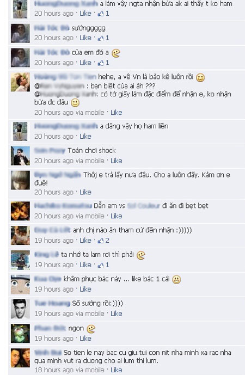
Task: Like the comment 'a đăng vậy họ ham liền'
Action: click(x=85, y=136)
